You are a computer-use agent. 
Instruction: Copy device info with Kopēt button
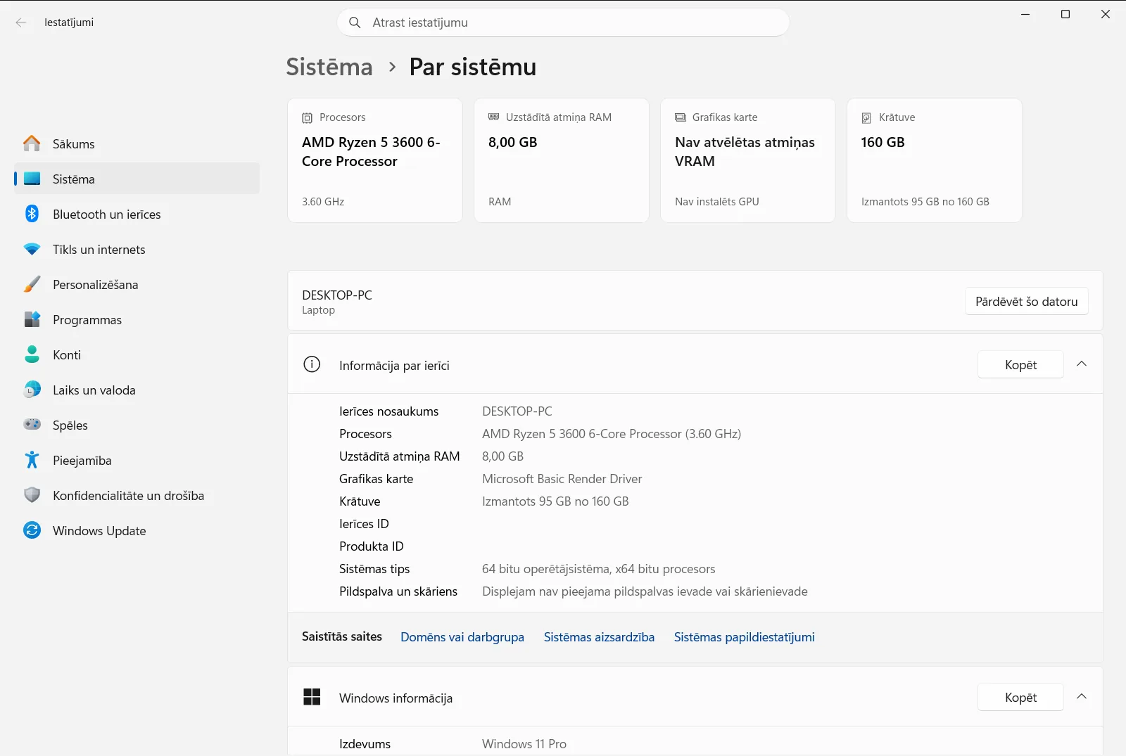1020,364
